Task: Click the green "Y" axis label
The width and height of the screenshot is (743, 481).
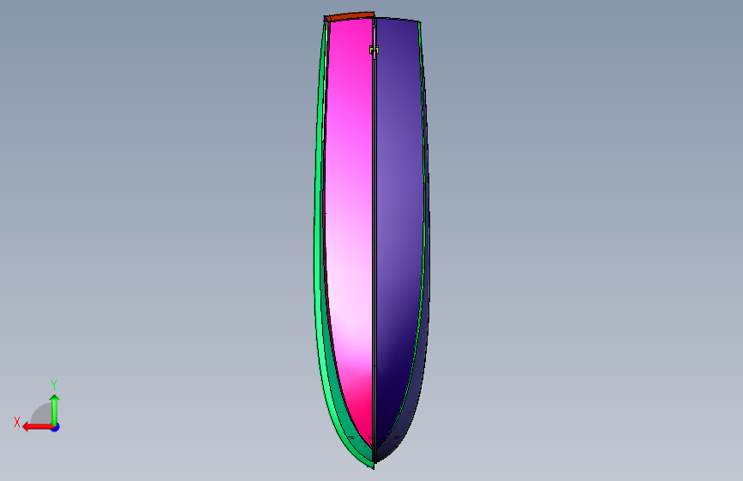Action: tap(54, 384)
